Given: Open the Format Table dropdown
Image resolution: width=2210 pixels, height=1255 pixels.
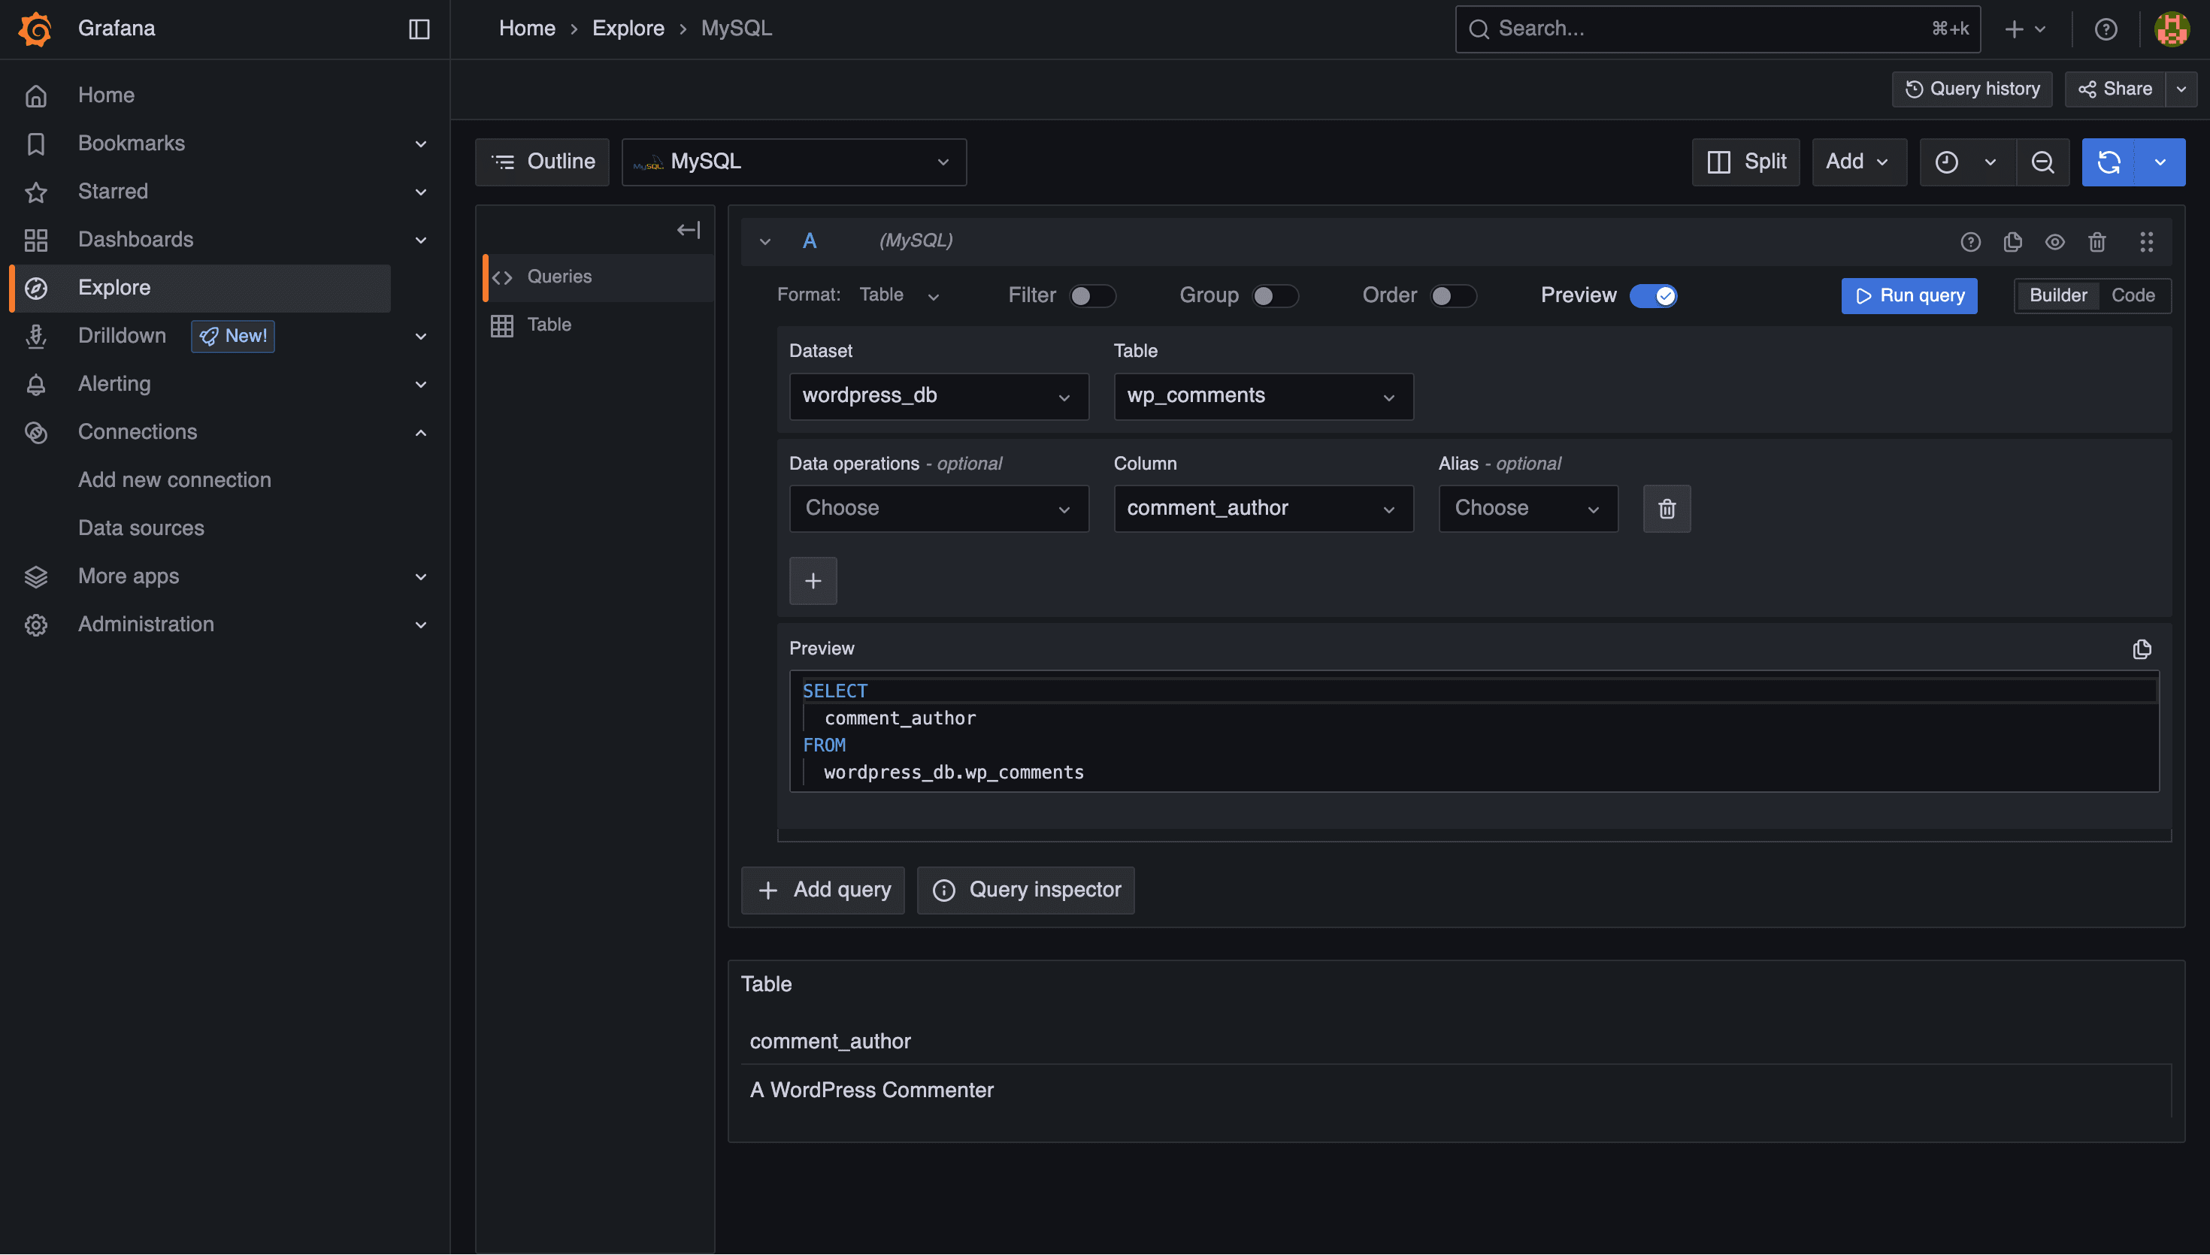Looking at the screenshot, I should (x=899, y=297).
